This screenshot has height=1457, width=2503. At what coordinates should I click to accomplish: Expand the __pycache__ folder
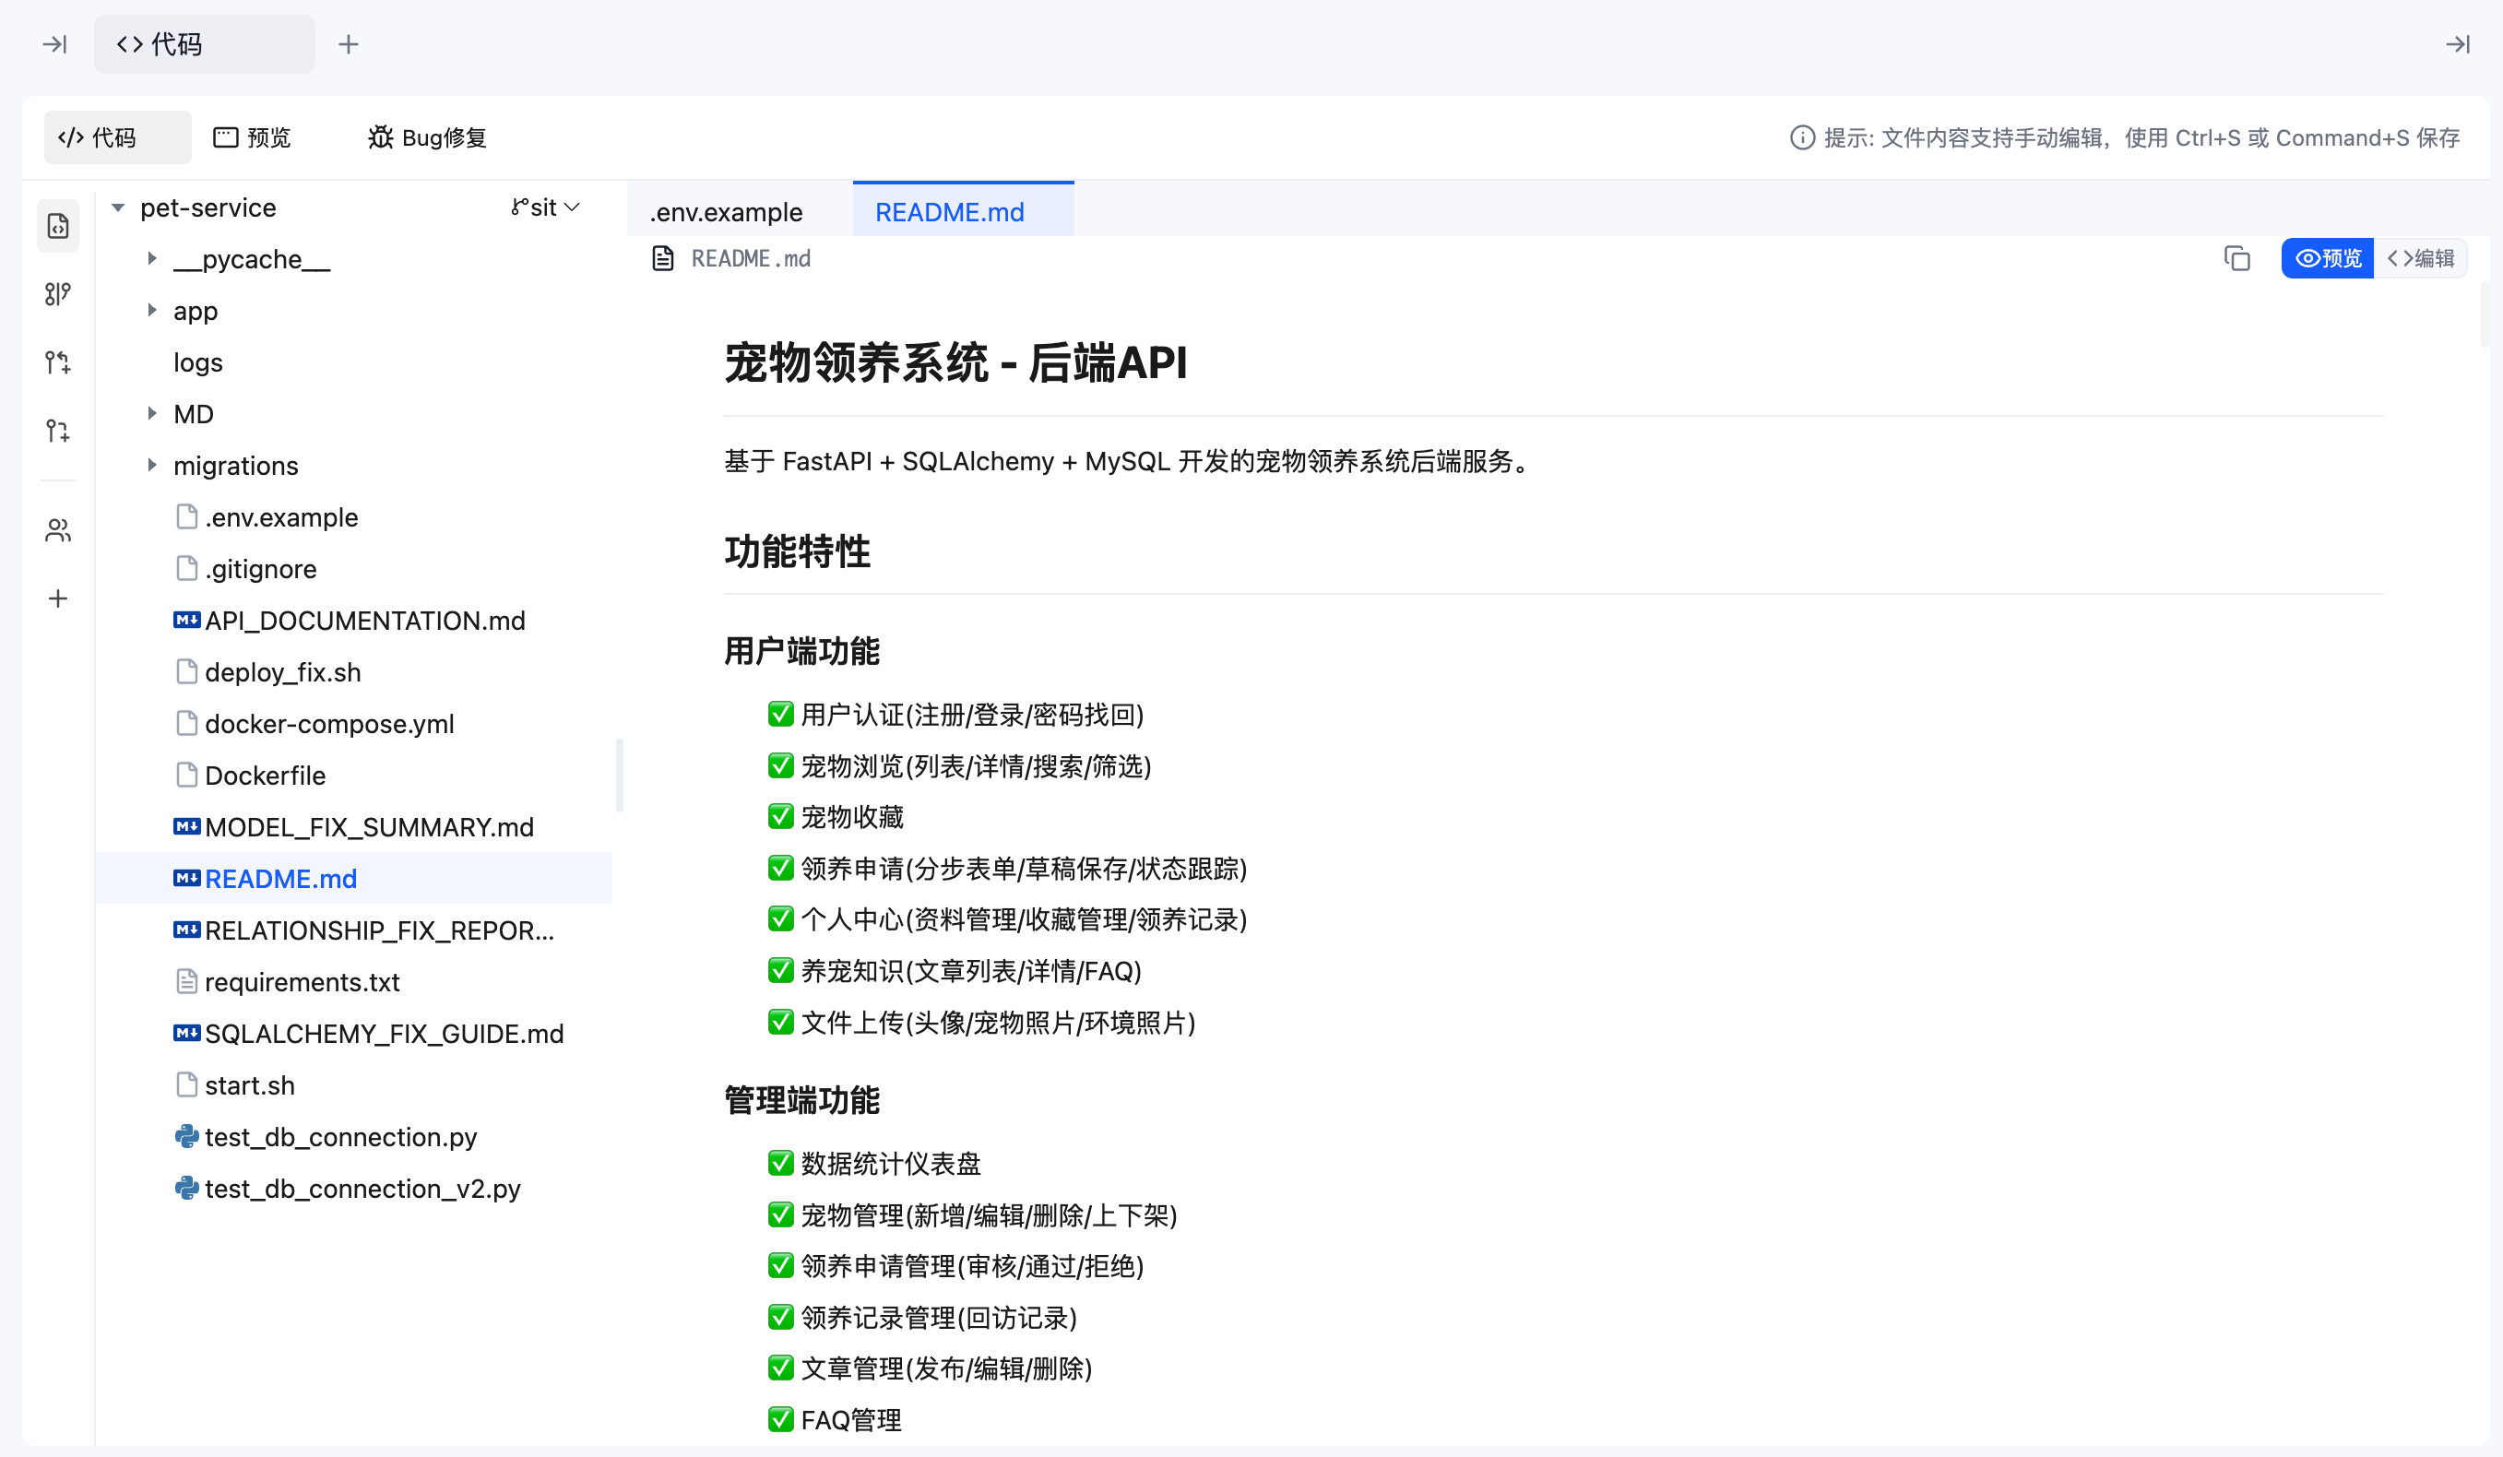coord(152,259)
